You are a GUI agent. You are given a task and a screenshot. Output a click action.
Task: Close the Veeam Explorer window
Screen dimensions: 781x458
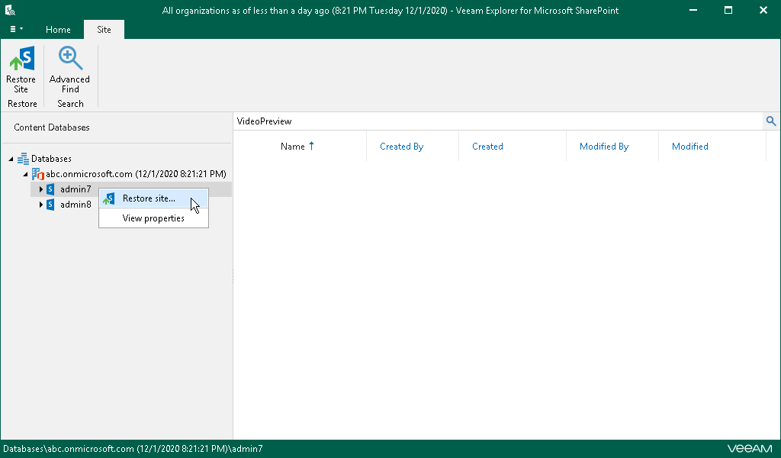(763, 10)
